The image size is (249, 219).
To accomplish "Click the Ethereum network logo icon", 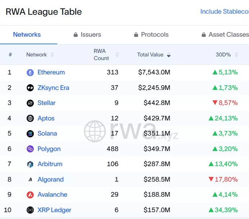I will click(x=30, y=73).
